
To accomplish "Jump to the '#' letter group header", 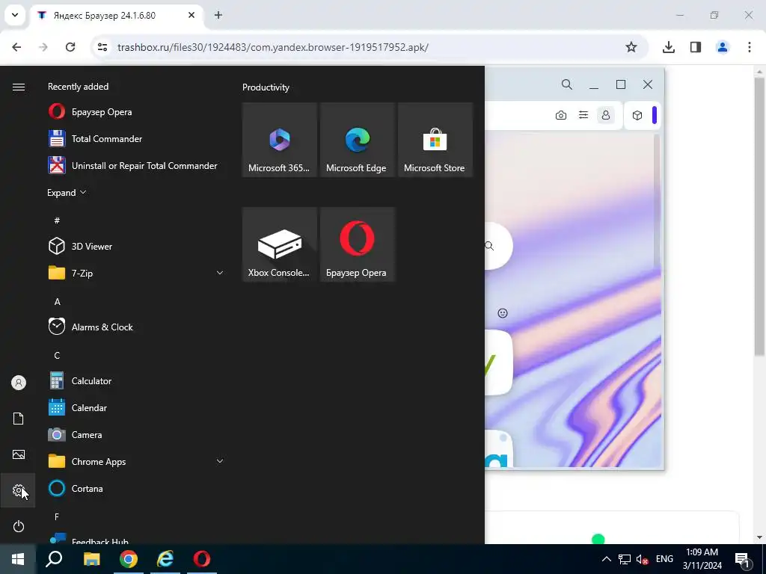I will [57, 220].
